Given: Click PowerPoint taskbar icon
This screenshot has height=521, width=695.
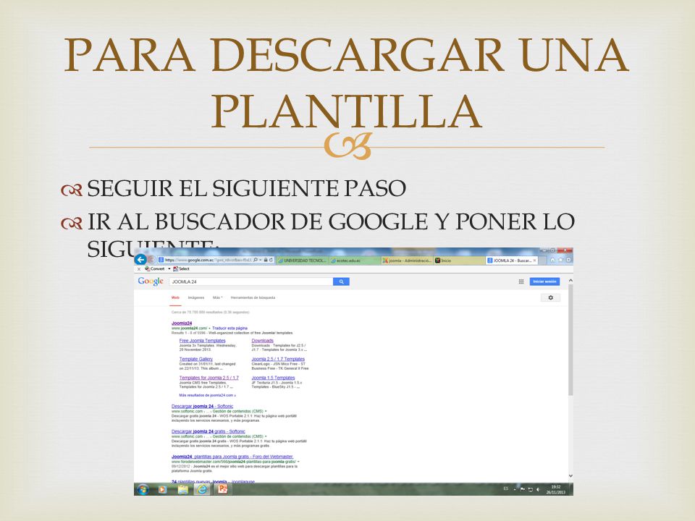Looking at the screenshot, I should coord(222,490).
